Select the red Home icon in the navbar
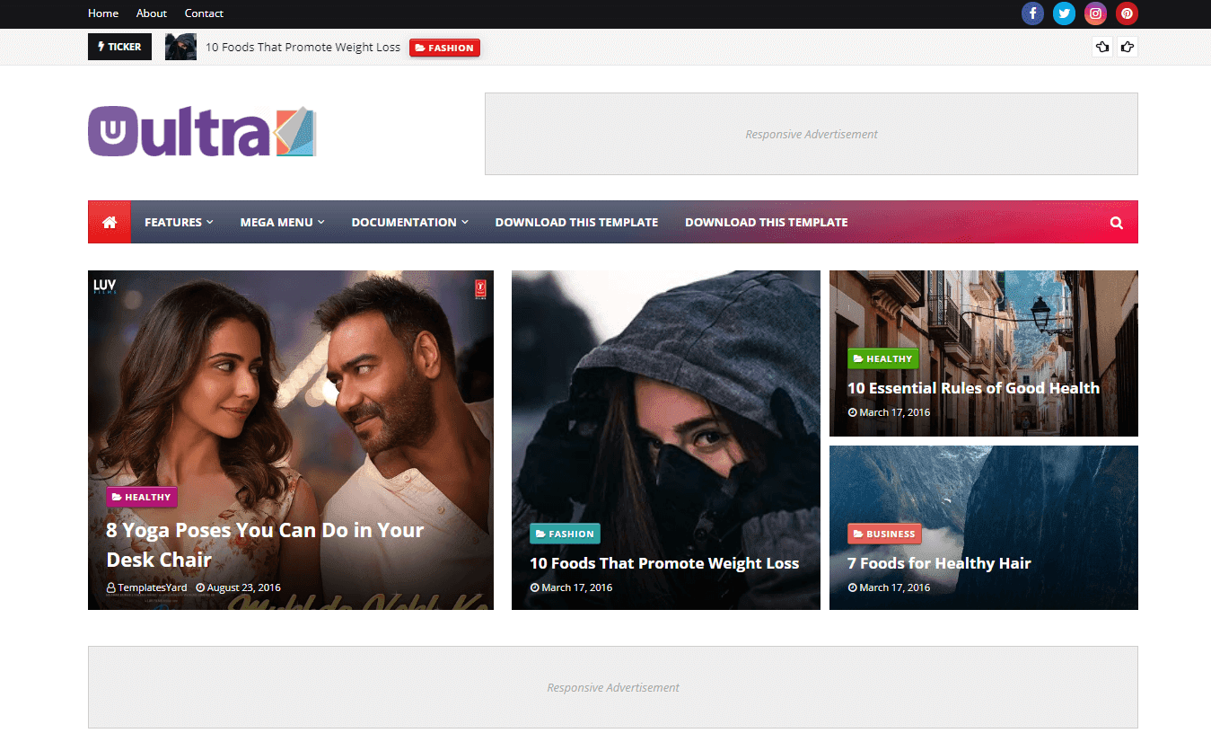Viewport: 1211px width, 733px height. (x=109, y=222)
